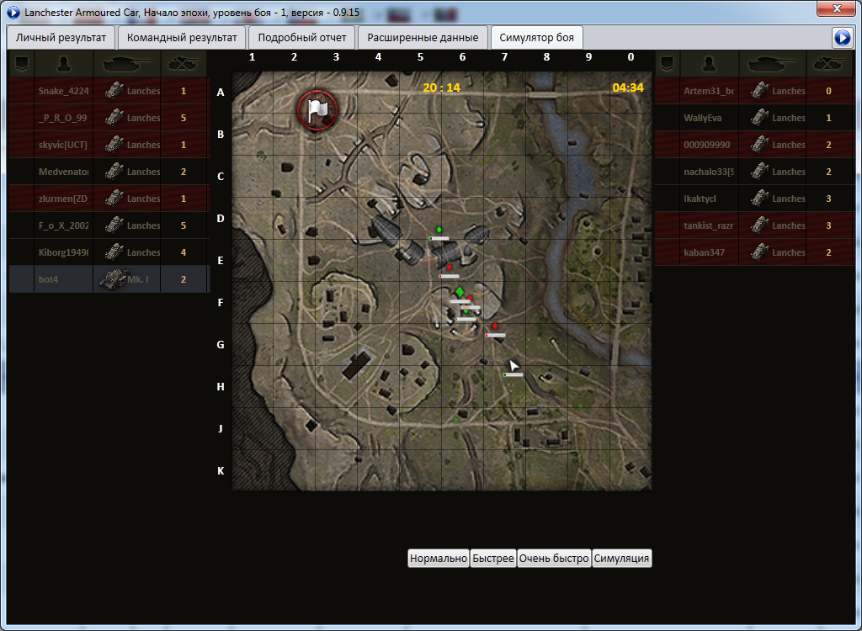Open the Личный результат tab

(x=61, y=38)
